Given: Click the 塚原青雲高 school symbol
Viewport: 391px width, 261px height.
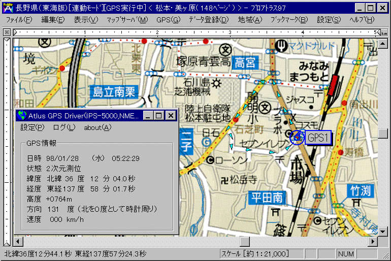Looking at the screenshot, I should pos(225,50).
